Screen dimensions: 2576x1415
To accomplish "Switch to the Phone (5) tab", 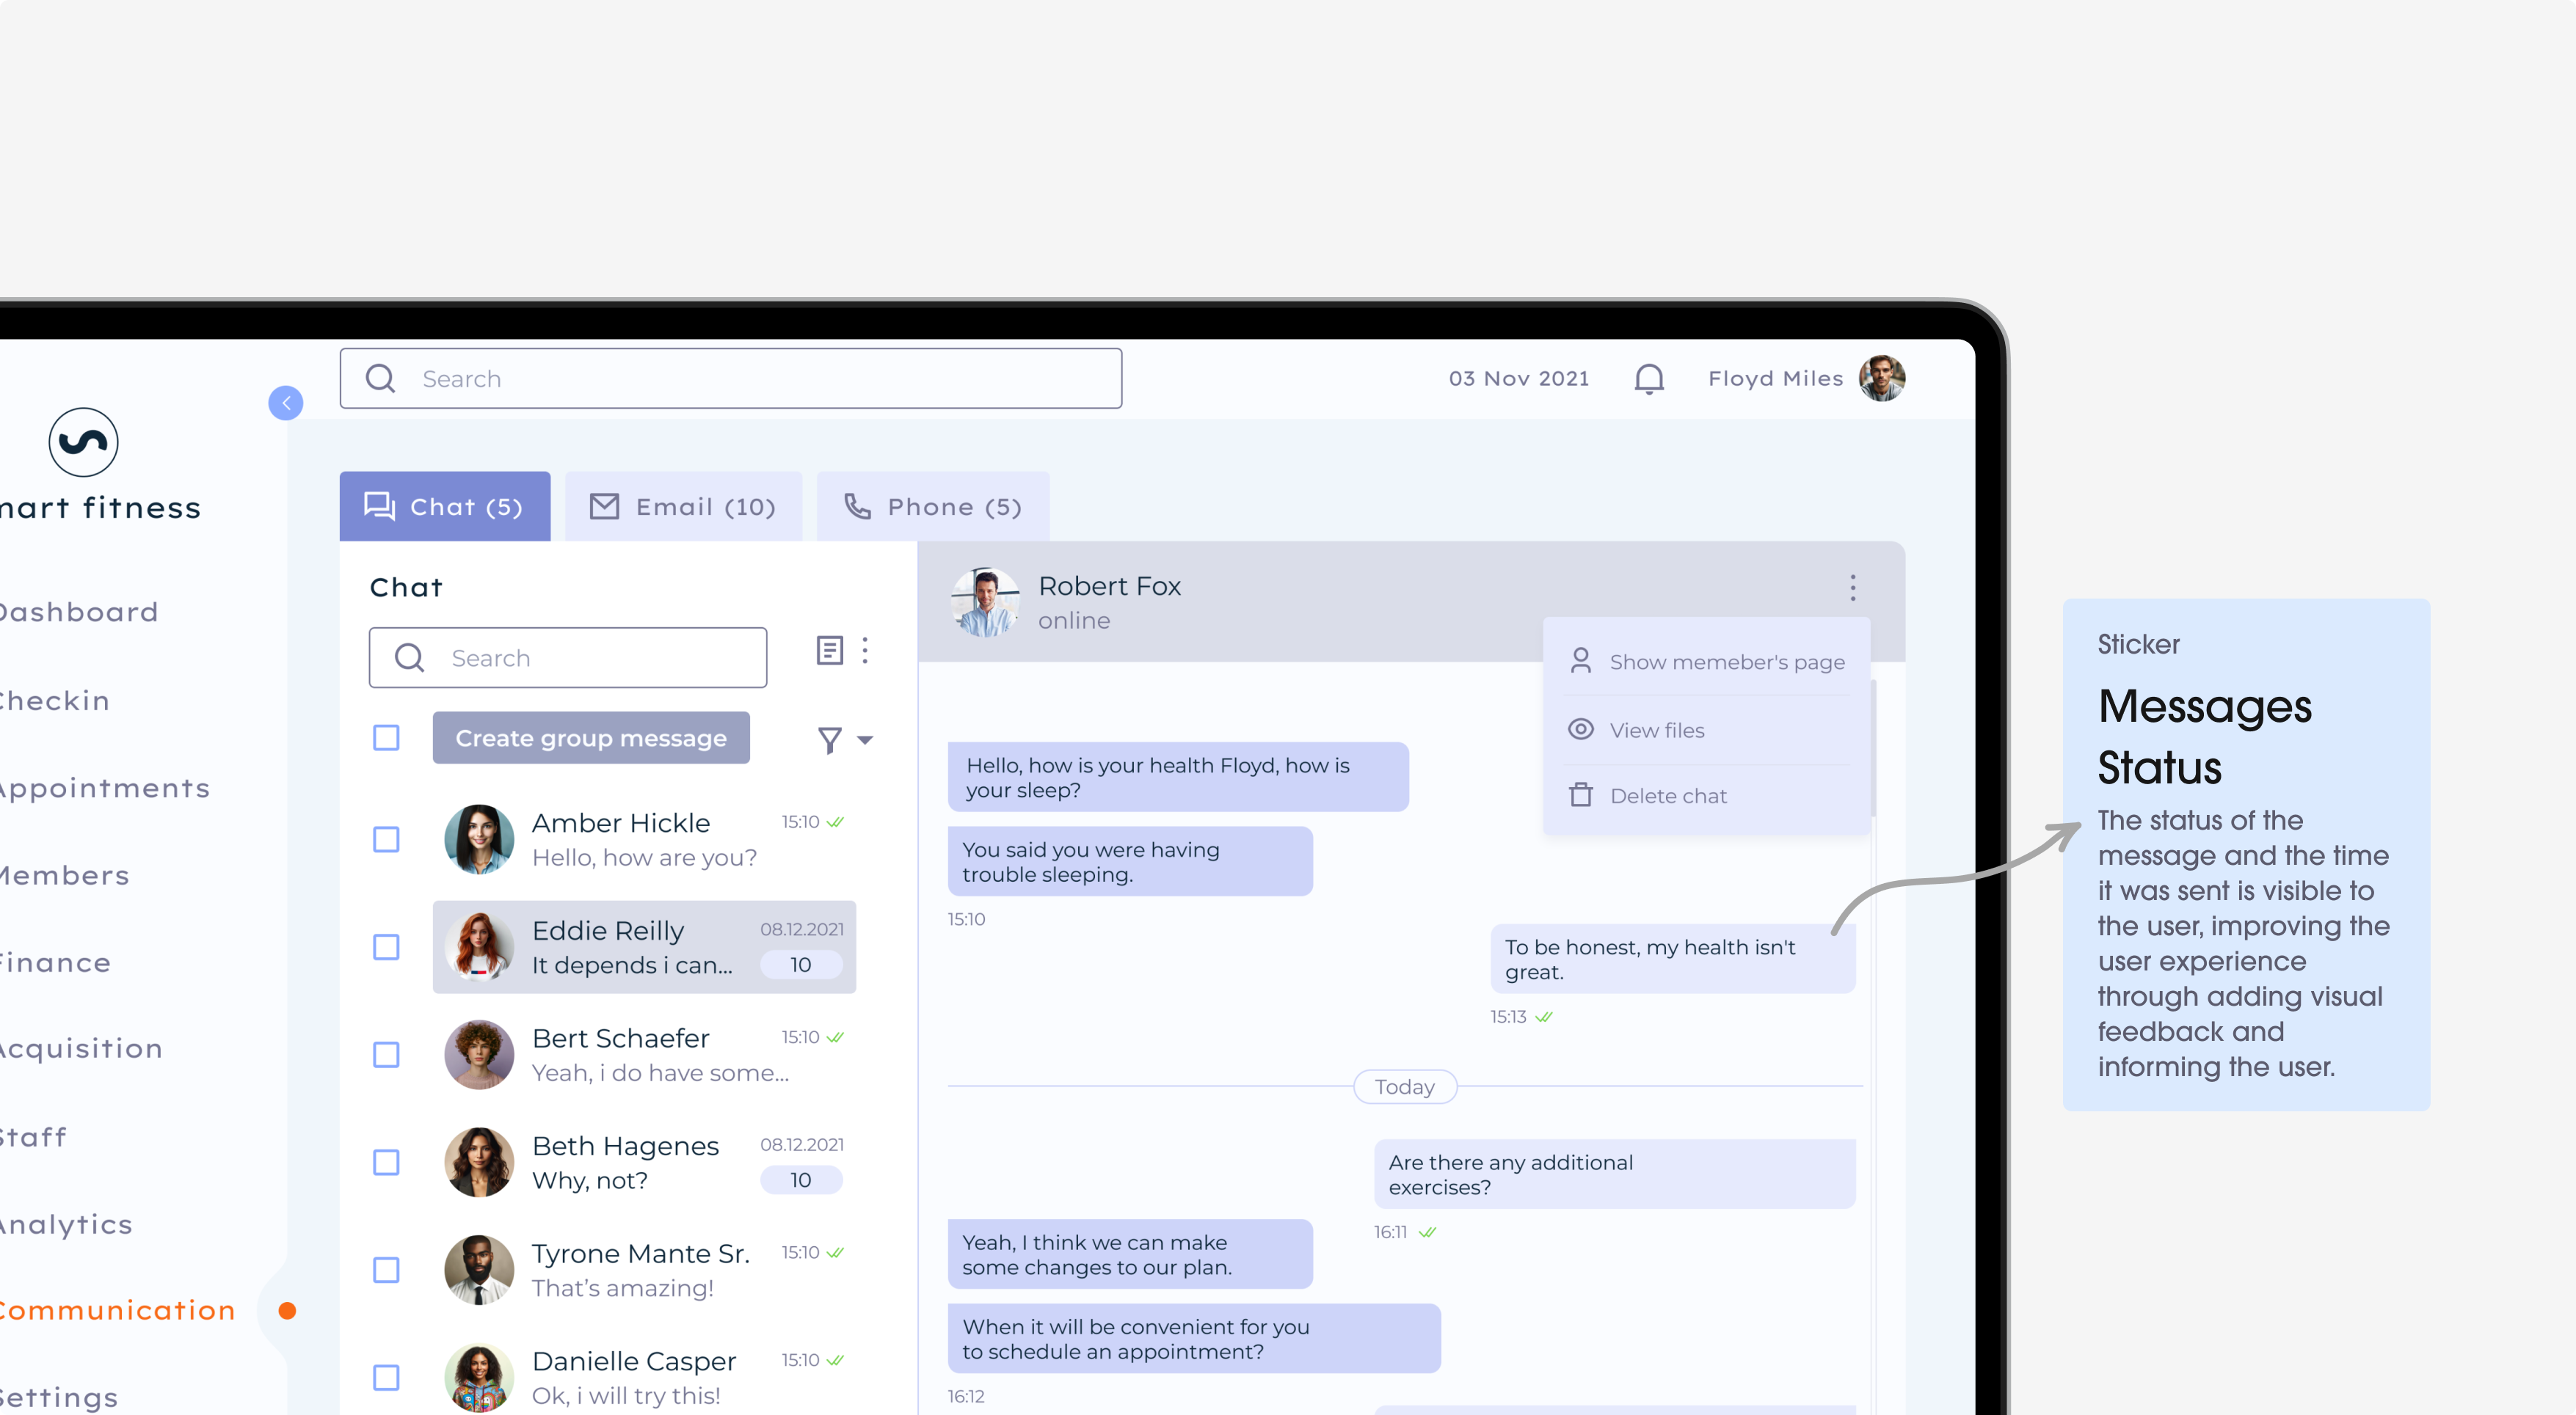I will (933, 507).
